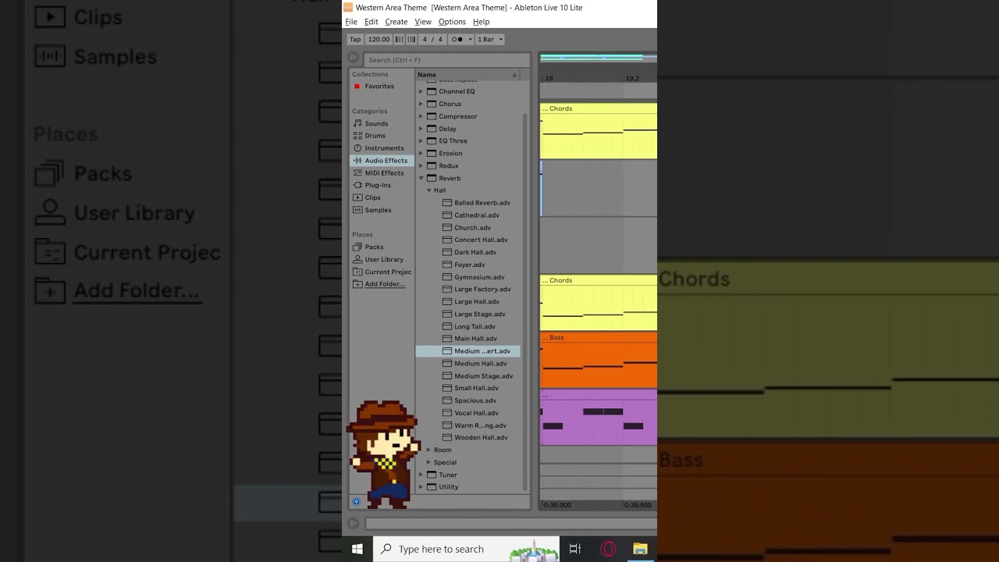
Task: Click the arrangement overview bar
Action: 598,57
